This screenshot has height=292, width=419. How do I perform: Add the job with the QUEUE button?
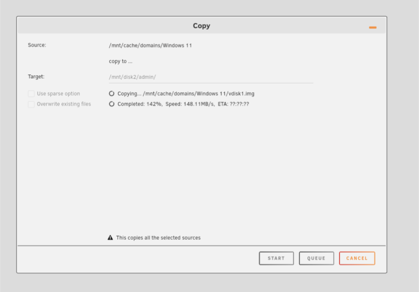pyautogui.click(x=316, y=258)
